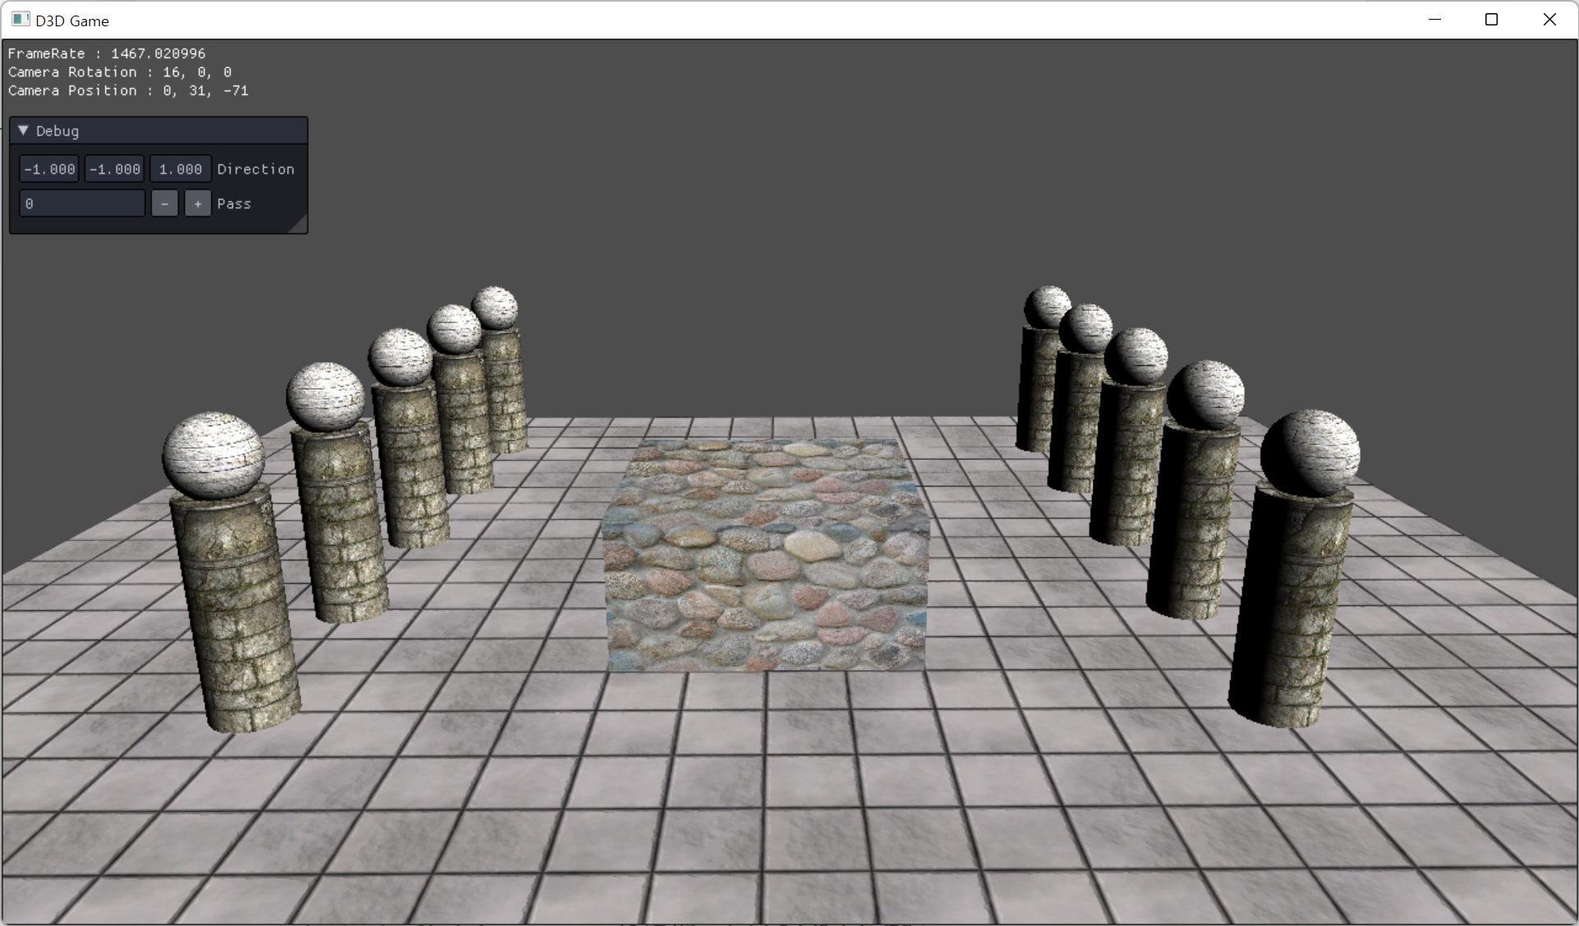Click the Direction label in the Debug panel
1579x926 pixels.
click(255, 169)
